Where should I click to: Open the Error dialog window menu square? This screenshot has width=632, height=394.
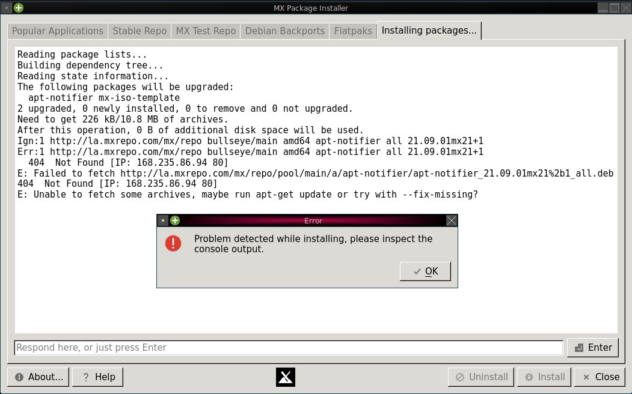coord(163,220)
